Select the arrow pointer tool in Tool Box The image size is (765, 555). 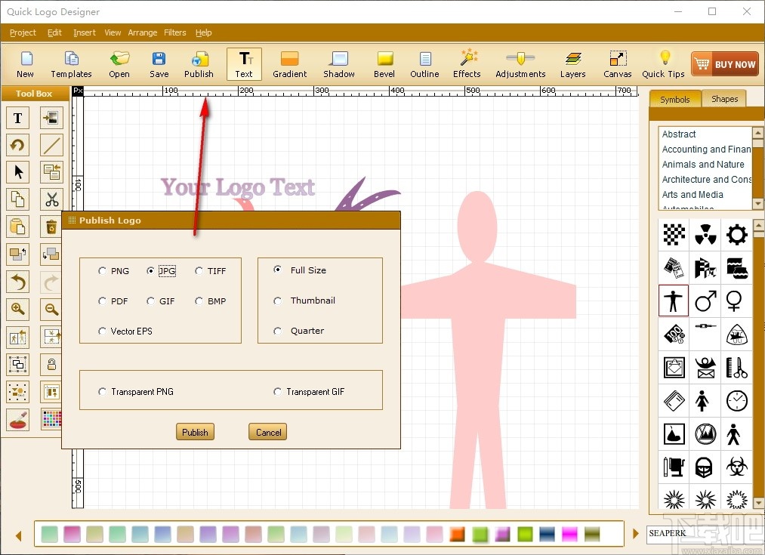click(x=17, y=172)
